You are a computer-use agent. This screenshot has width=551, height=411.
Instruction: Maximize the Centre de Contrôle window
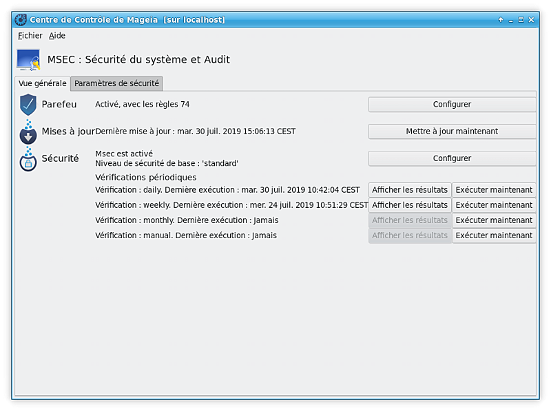click(x=521, y=20)
